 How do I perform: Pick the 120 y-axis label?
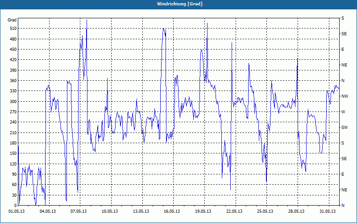pos(13,164)
